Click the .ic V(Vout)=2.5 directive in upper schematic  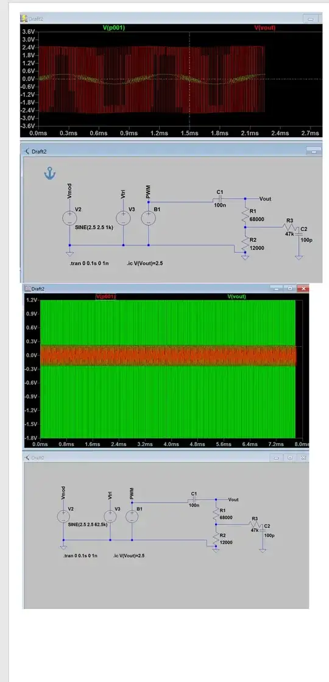coord(145,263)
